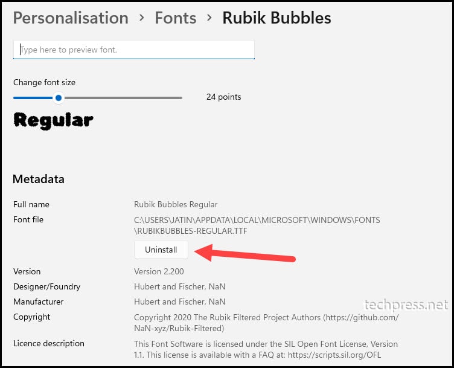This screenshot has width=454, height=368.
Task: Open the Fonts breadcrumb link
Action: pyautogui.click(x=176, y=18)
